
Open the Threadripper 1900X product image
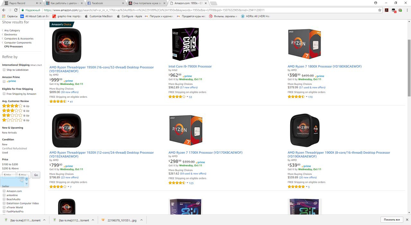pyautogui.click(x=304, y=130)
